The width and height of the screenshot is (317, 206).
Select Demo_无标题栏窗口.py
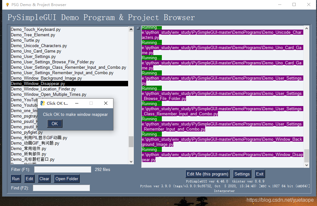coord(69,160)
